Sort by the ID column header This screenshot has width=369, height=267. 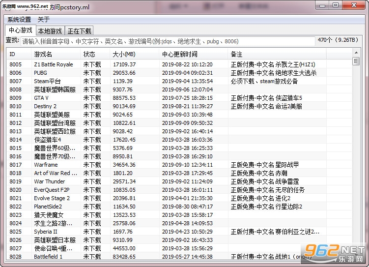pos(19,55)
